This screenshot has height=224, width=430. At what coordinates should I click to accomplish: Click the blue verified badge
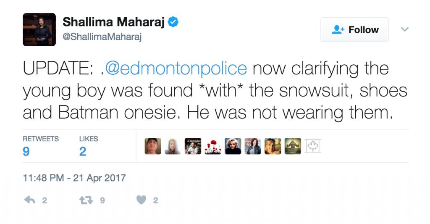pyautogui.click(x=173, y=22)
